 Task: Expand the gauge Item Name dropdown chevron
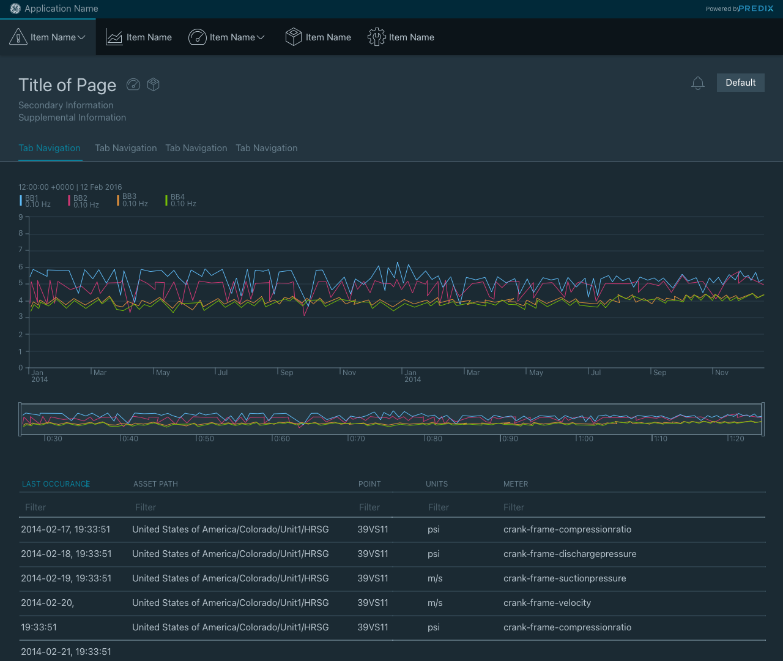[x=261, y=37]
